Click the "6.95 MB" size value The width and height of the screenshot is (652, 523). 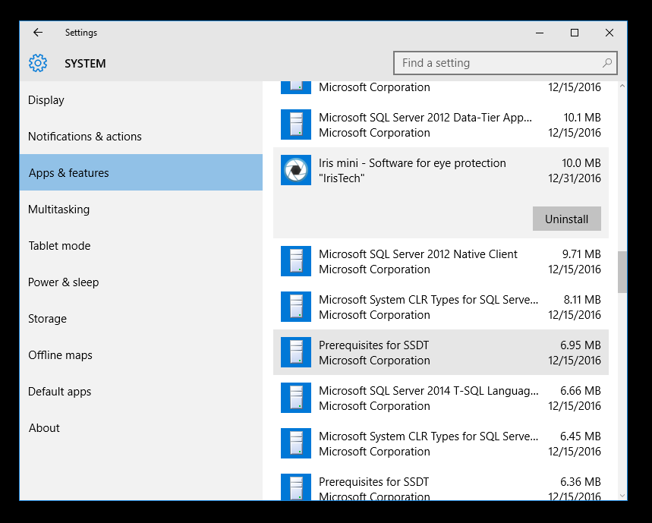pos(581,345)
